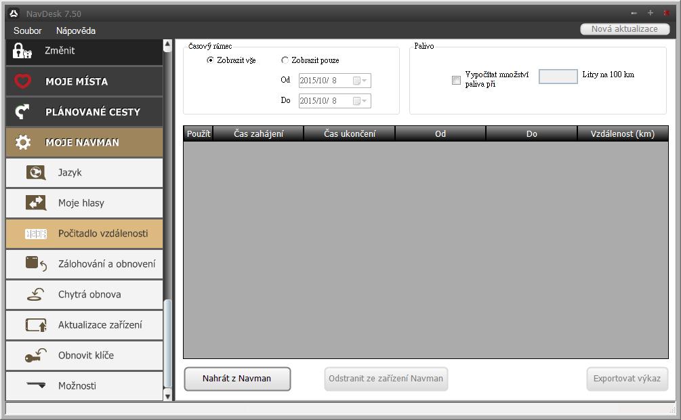Click the red heart icon for Moje místa
This screenshot has height=420, width=681.
(x=22, y=81)
